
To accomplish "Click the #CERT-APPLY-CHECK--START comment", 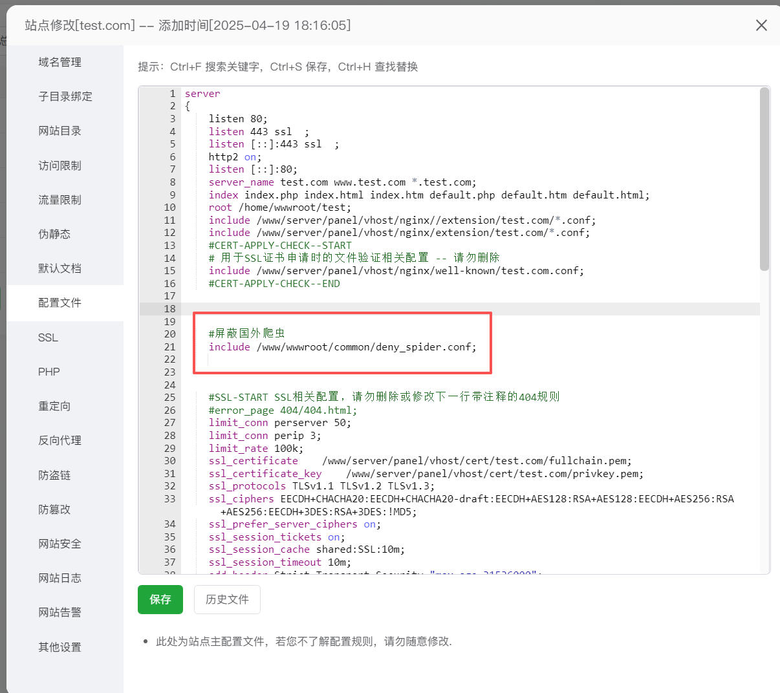I will [x=280, y=246].
